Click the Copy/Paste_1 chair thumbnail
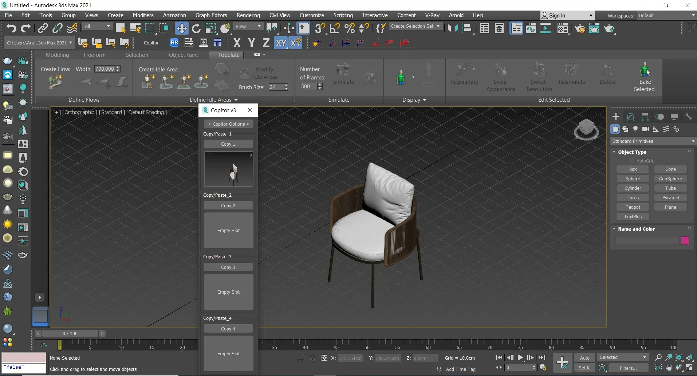This screenshot has width=697, height=376. point(228,169)
